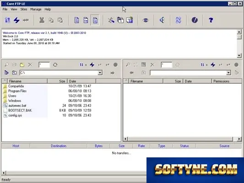Open the Site Manager connect icon
Screen dimensions: 244x183
[7, 20]
